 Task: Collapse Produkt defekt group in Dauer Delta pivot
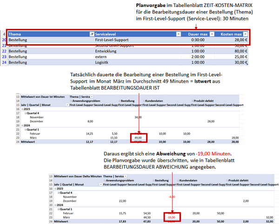[x=227, y=180]
